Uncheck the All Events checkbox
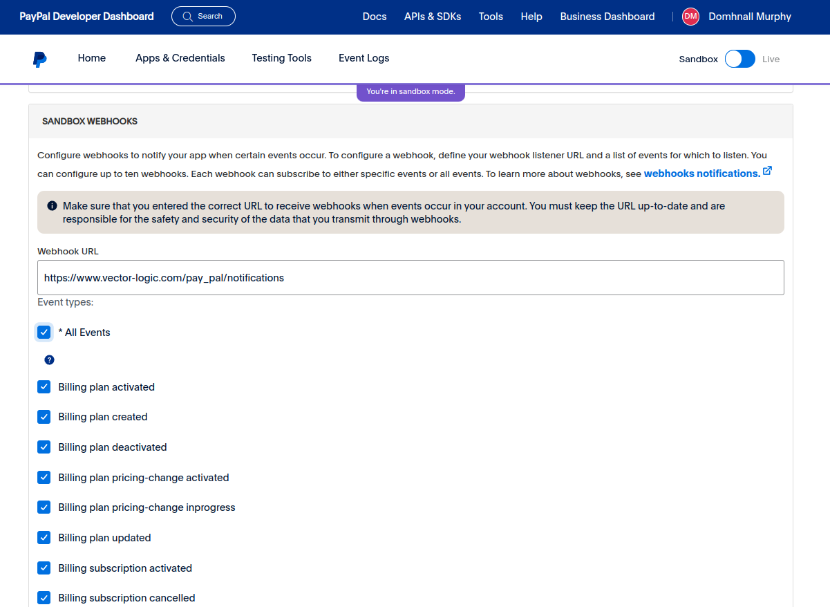The image size is (830, 607). (44, 332)
